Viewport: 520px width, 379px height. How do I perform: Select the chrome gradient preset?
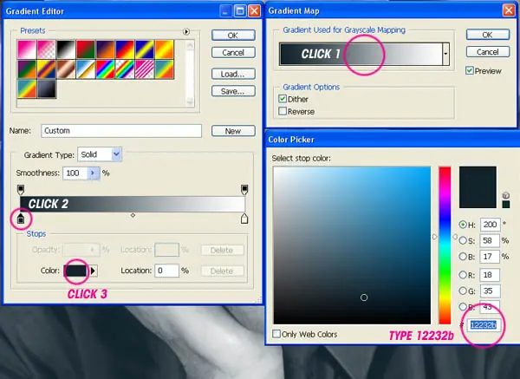click(x=86, y=69)
